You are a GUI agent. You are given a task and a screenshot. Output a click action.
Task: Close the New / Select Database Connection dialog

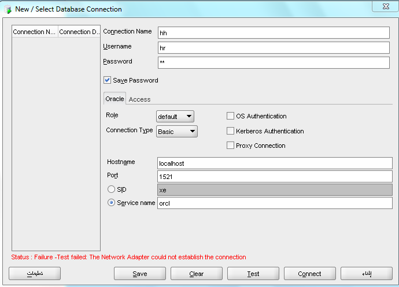point(385,6)
